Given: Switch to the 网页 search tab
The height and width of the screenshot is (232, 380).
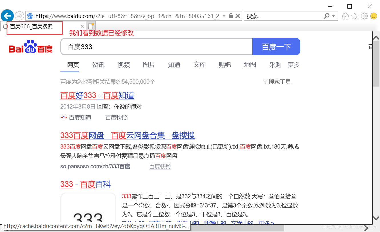Looking at the screenshot, I should pyautogui.click(x=73, y=65).
